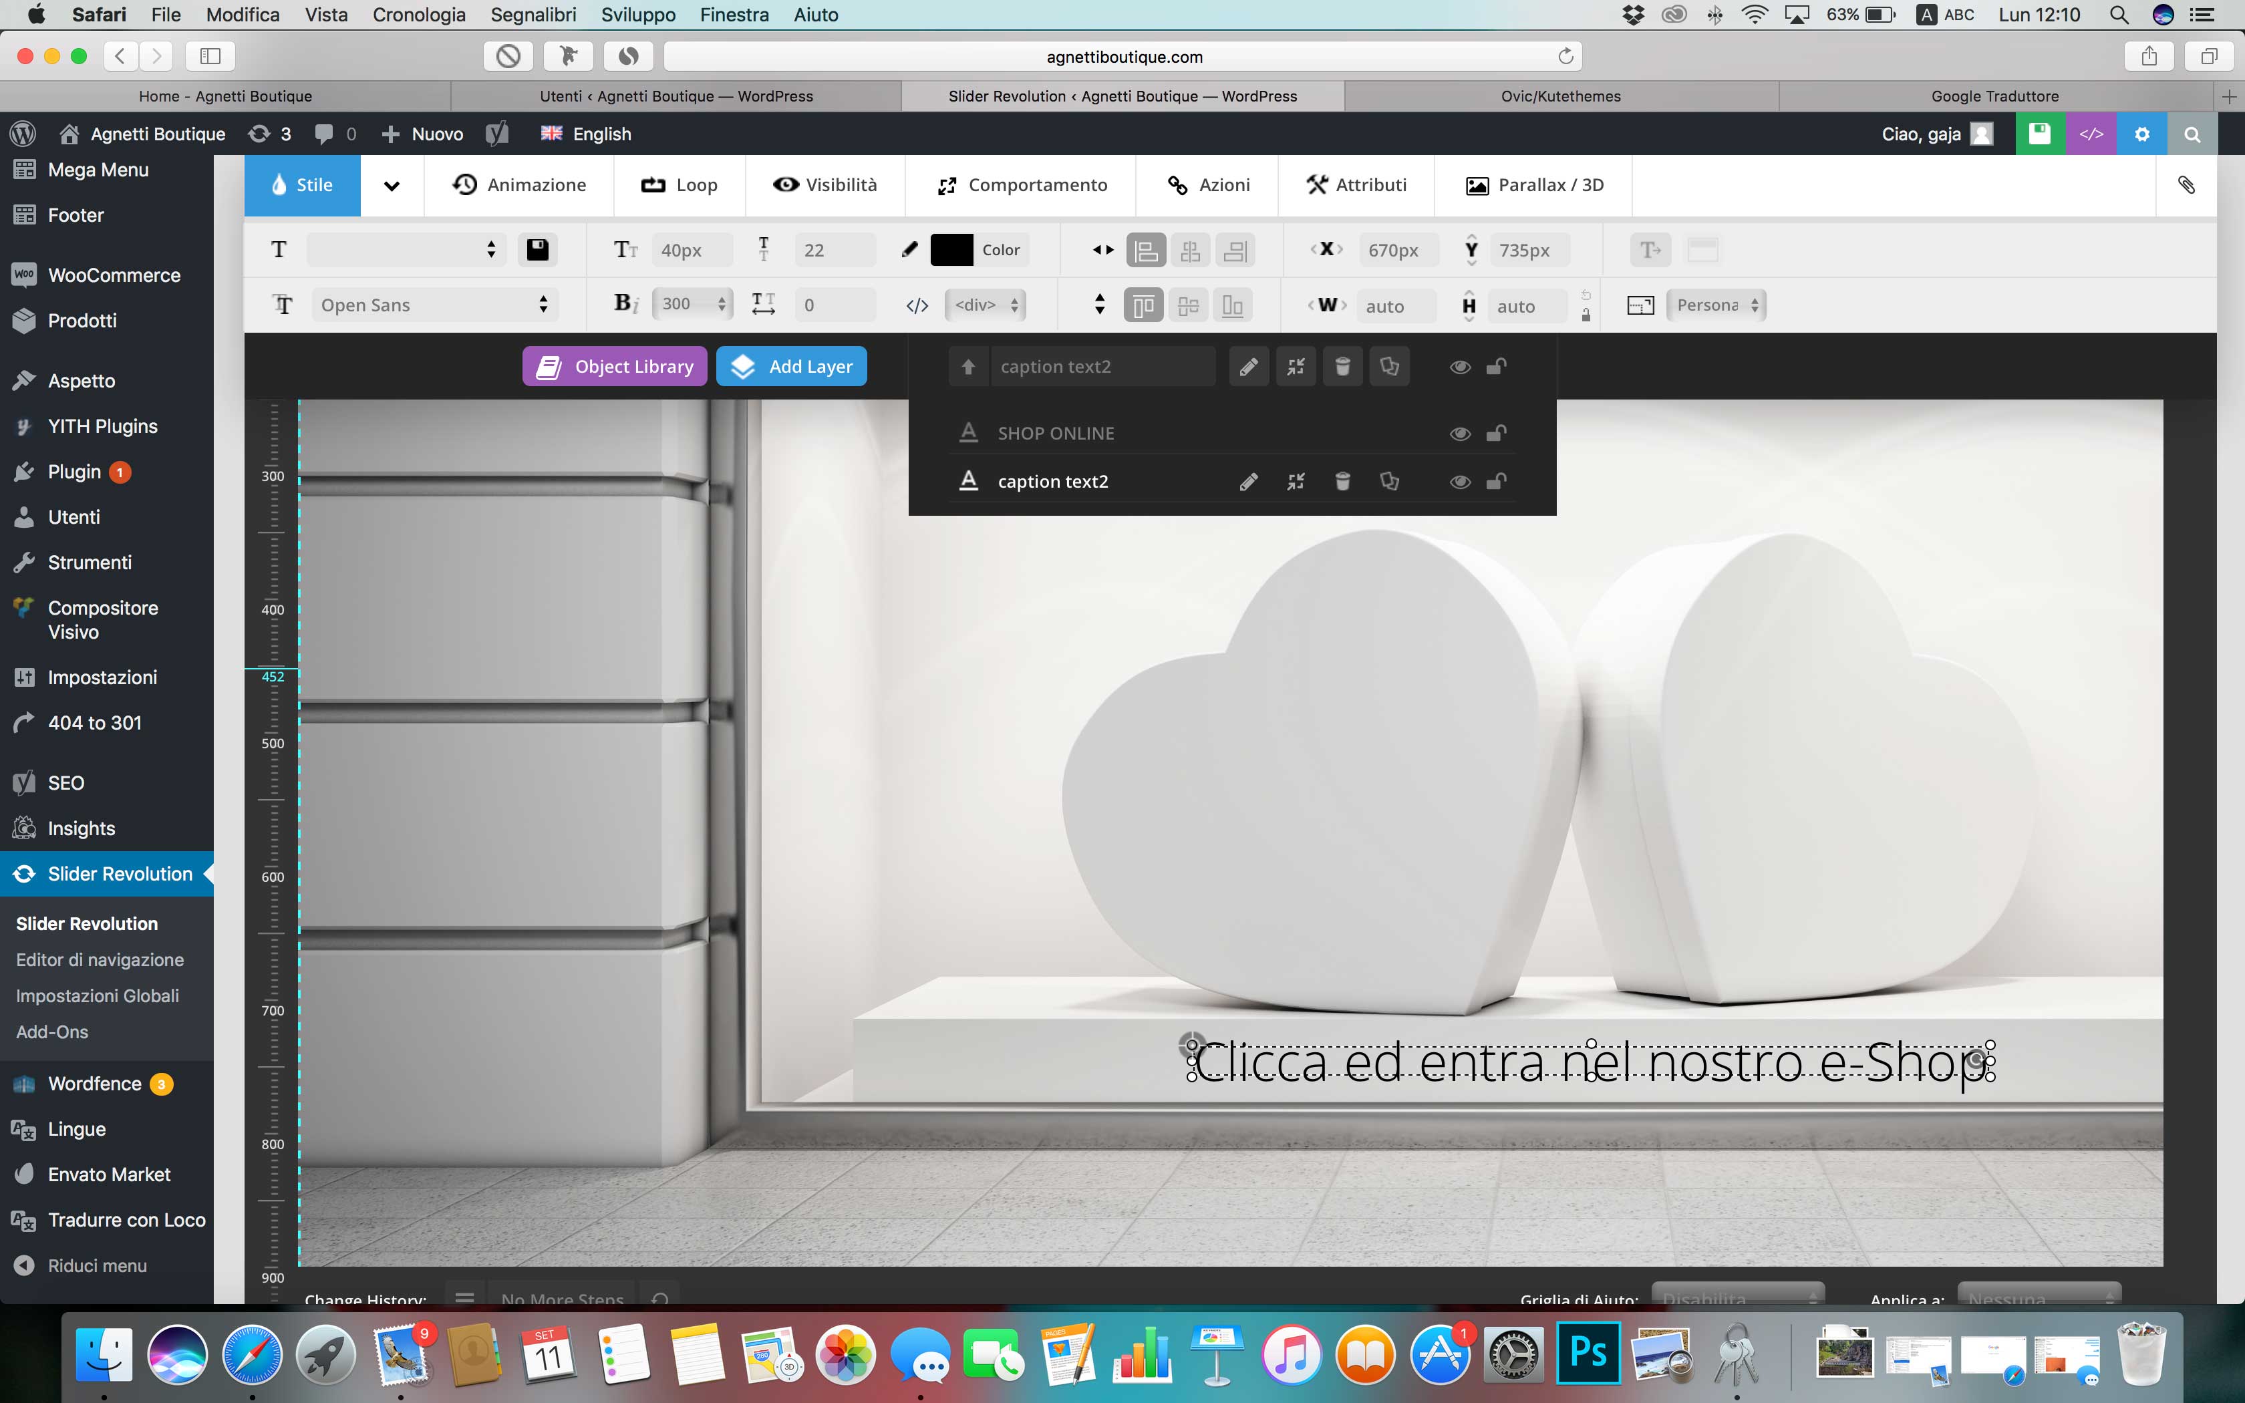Duplicate the caption text2 layer row
Image resolution: width=2245 pixels, height=1403 pixels.
[1390, 480]
